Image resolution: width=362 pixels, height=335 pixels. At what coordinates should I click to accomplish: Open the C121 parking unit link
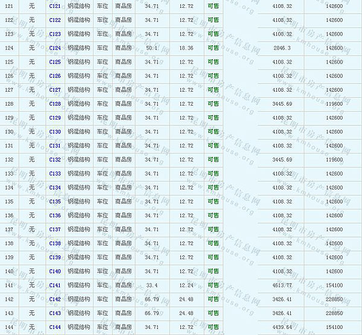(55, 6)
